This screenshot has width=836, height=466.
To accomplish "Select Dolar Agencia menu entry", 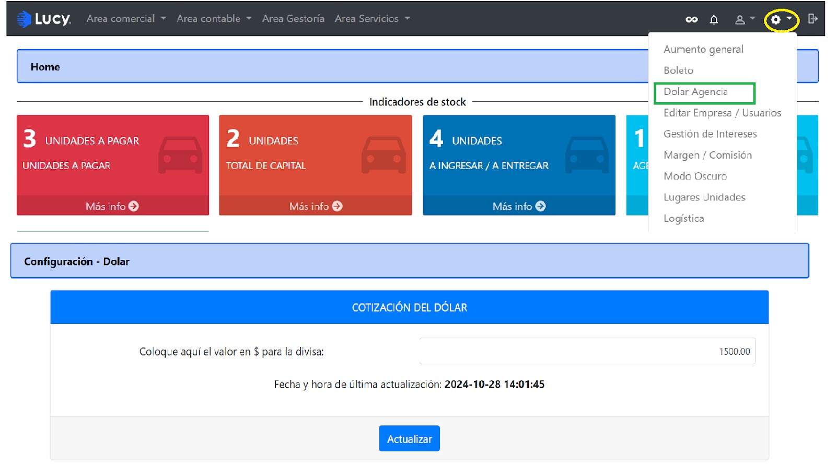I will (695, 92).
